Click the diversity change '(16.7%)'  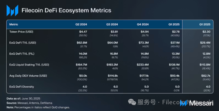(145, 91)
